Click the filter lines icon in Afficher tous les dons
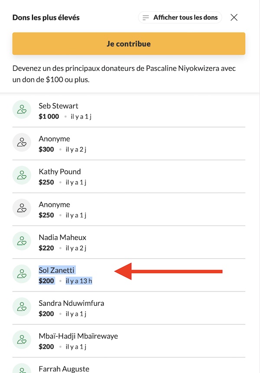 pos(146,18)
